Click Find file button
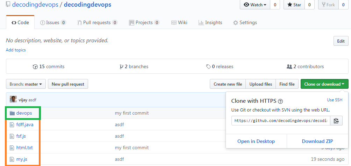 [287, 84]
